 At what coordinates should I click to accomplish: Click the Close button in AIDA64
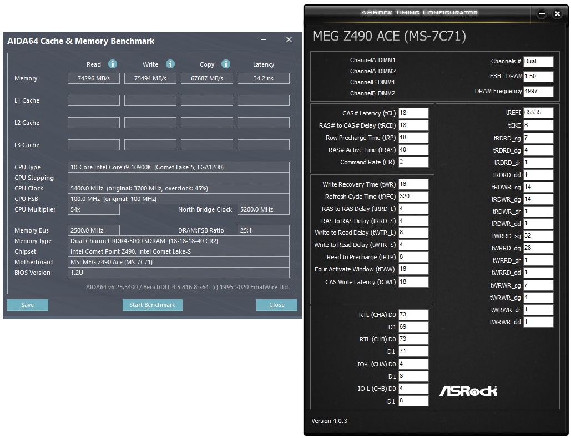(277, 305)
